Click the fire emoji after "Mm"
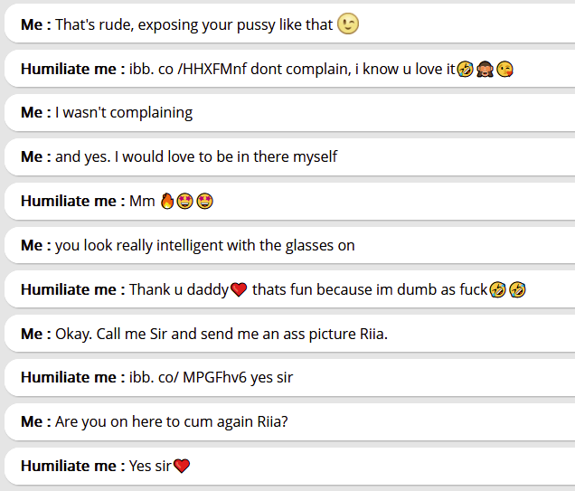 166,201
